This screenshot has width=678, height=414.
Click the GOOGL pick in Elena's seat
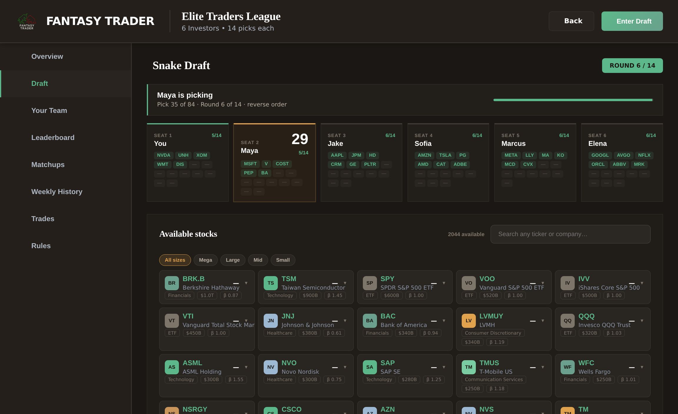click(600, 155)
